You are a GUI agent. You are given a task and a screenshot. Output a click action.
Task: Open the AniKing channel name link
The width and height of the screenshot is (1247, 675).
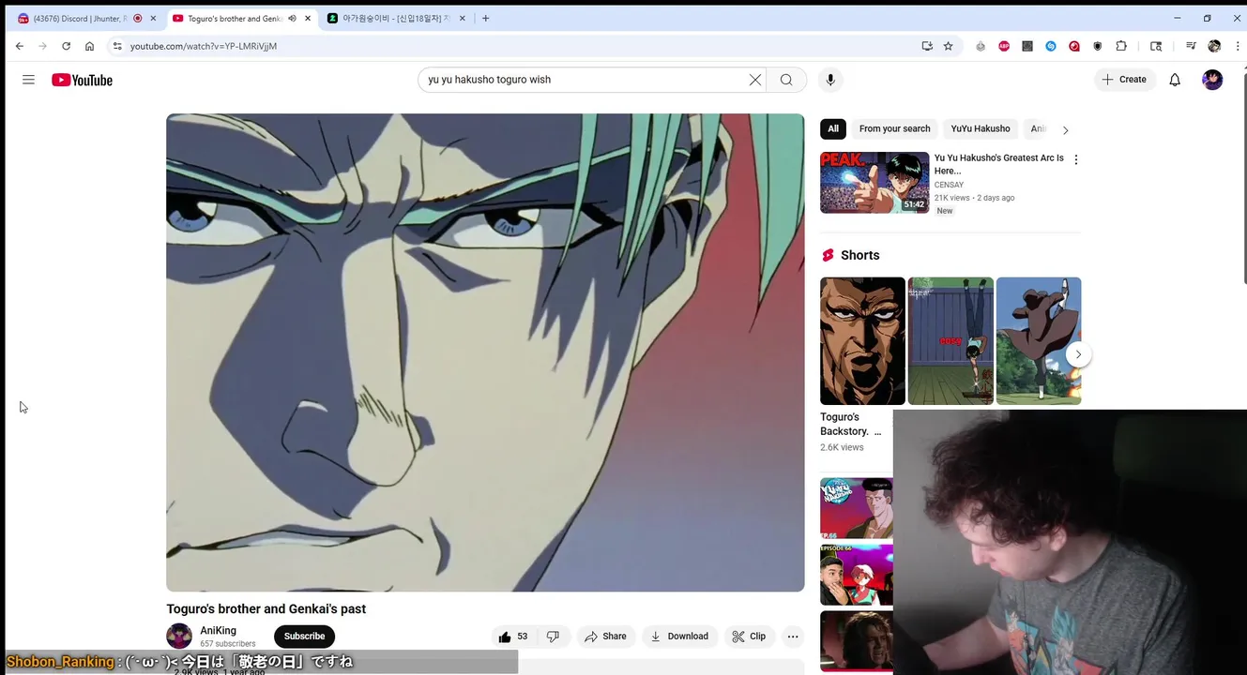(x=218, y=631)
